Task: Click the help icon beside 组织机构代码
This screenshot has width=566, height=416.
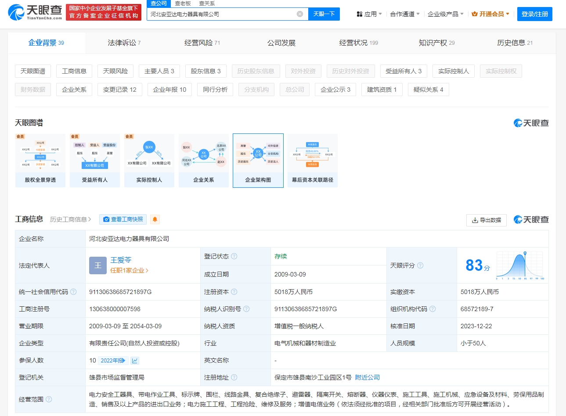Action: click(x=433, y=309)
